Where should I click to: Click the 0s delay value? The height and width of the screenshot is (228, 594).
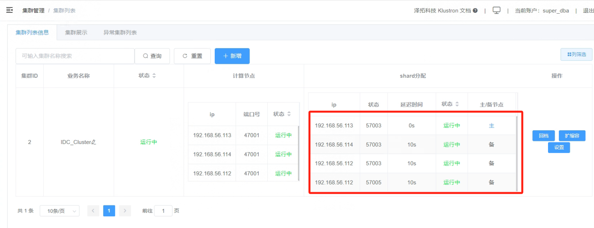412,126
